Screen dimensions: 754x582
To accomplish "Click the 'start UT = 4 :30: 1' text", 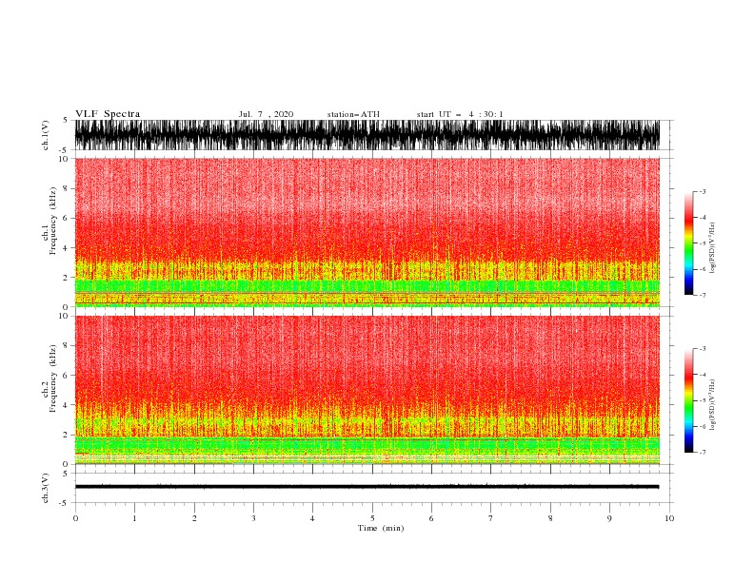I will pyautogui.click(x=460, y=114).
